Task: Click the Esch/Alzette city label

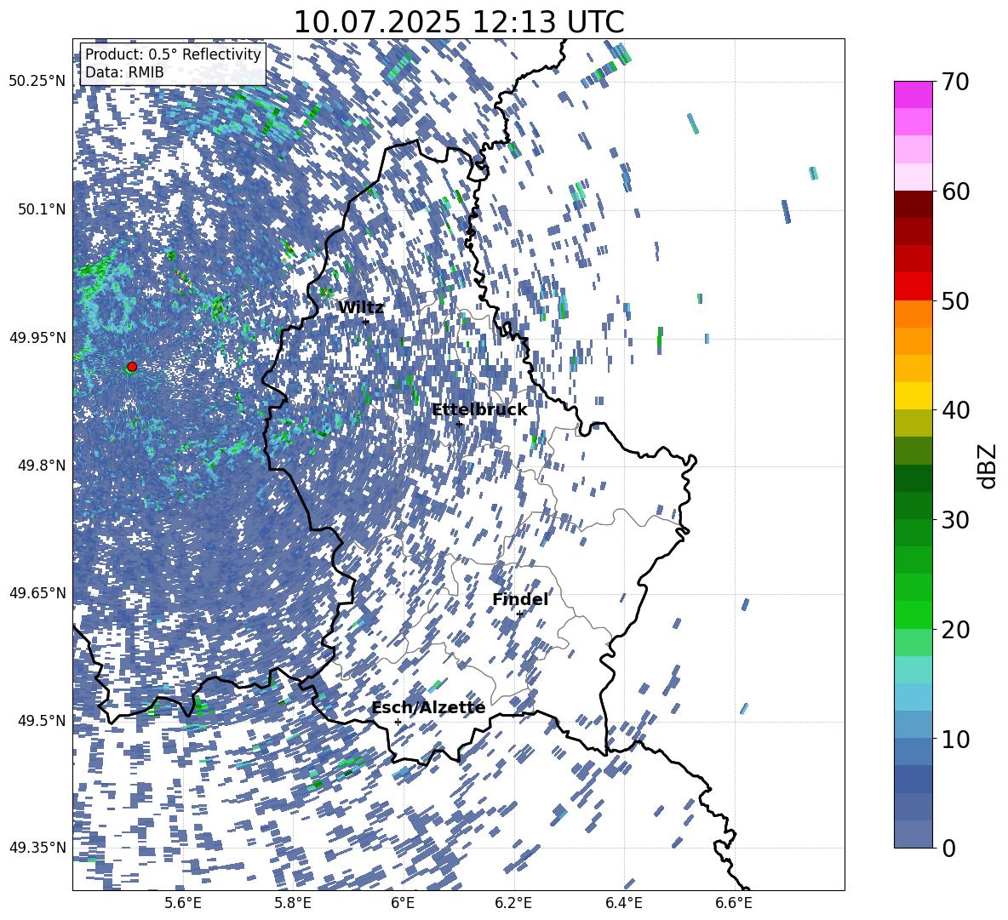Action: click(x=428, y=707)
